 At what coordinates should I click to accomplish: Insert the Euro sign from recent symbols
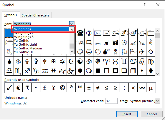18,88
